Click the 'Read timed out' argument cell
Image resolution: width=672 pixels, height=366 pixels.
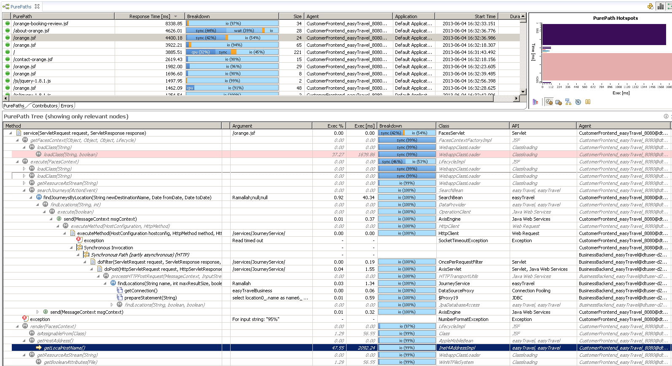[271, 240]
